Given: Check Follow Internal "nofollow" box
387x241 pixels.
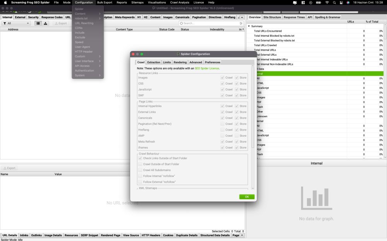Looking at the screenshot, I should 140,176.
